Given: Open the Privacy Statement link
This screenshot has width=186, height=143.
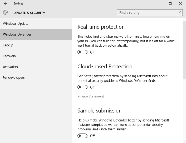Looking at the screenshot, I should (x=91, y=96).
